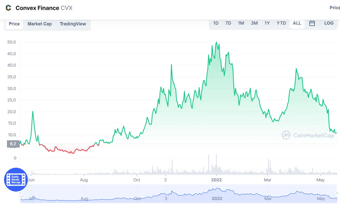Switch to the Market Cap tab
This screenshot has height=206, width=340.
pos(40,24)
